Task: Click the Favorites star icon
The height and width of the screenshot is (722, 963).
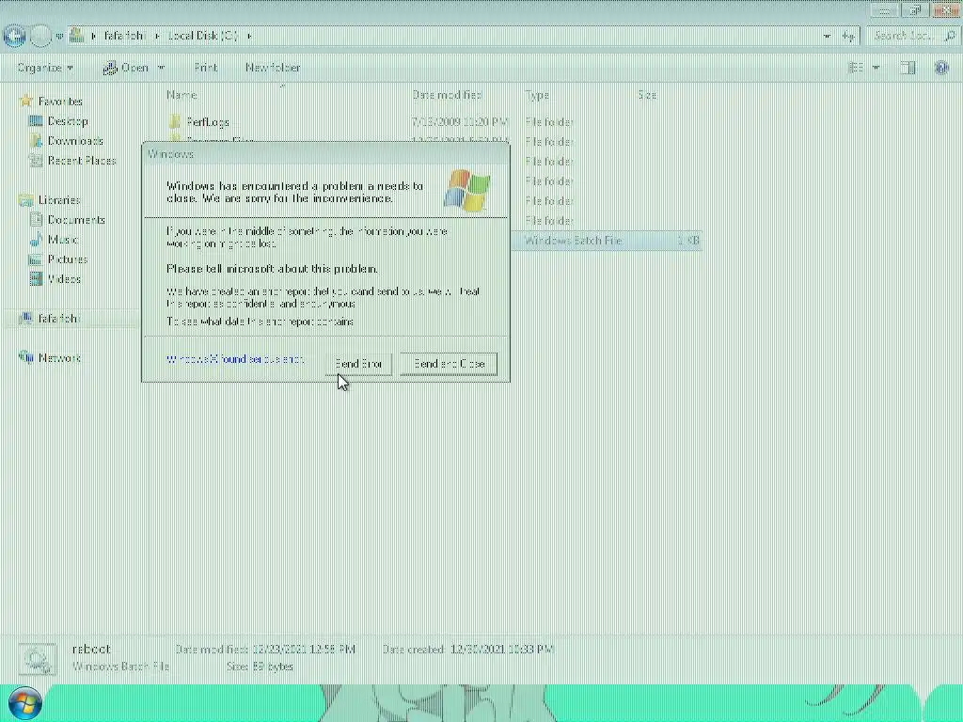Action: 25,101
